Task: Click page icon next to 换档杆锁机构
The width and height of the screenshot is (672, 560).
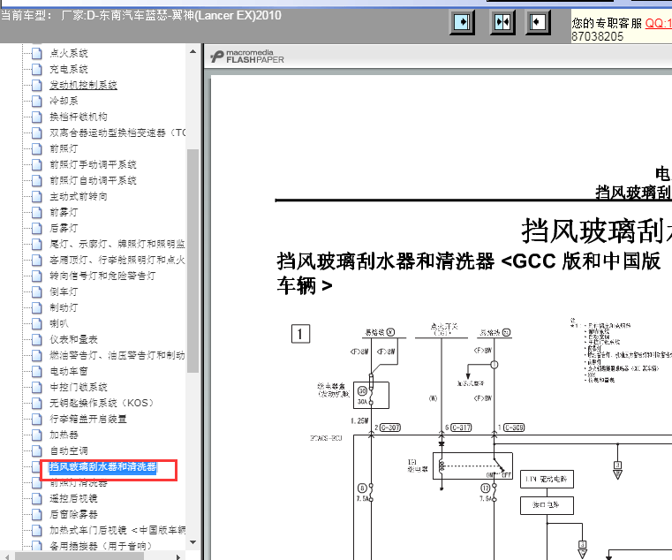Action: [x=37, y=117]
